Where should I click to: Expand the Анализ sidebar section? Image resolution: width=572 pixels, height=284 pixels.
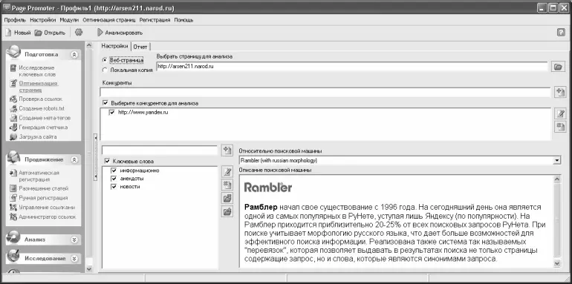pyautogui.click(x=74, y=240)
